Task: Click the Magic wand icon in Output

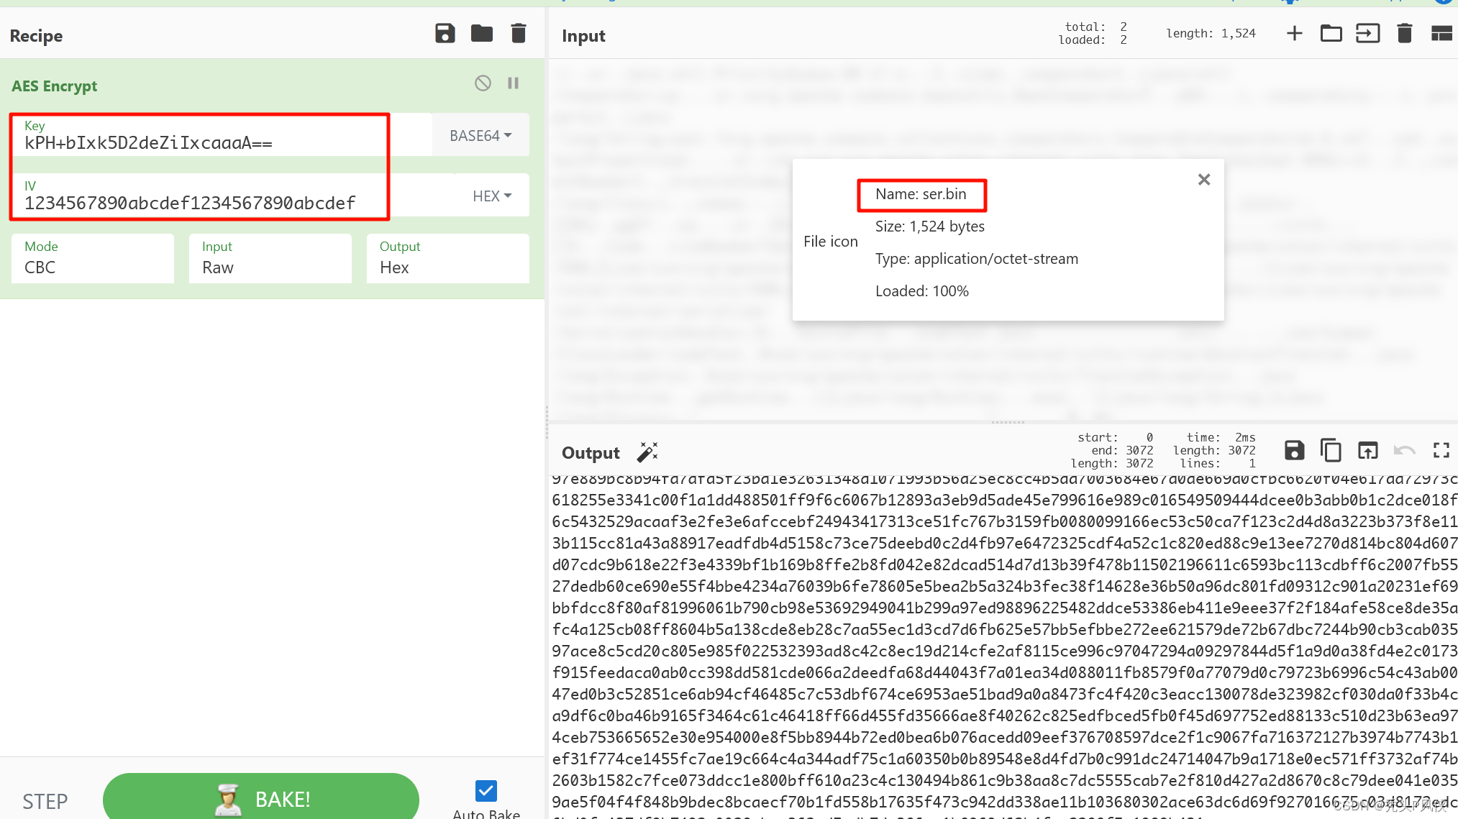Action: click(x=647, y=452)
